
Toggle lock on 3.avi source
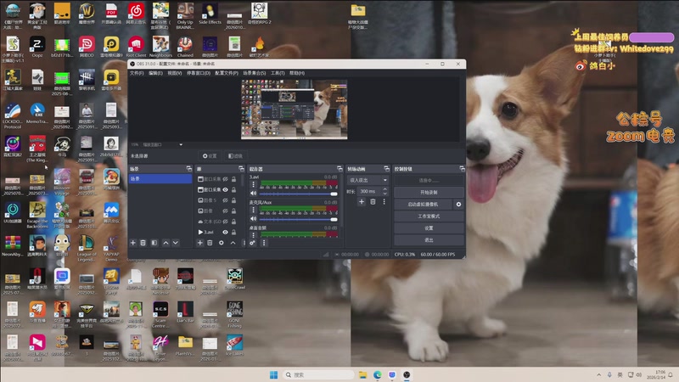(x=233, y=232)
